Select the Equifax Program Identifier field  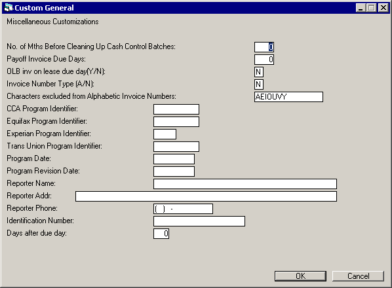176,122
